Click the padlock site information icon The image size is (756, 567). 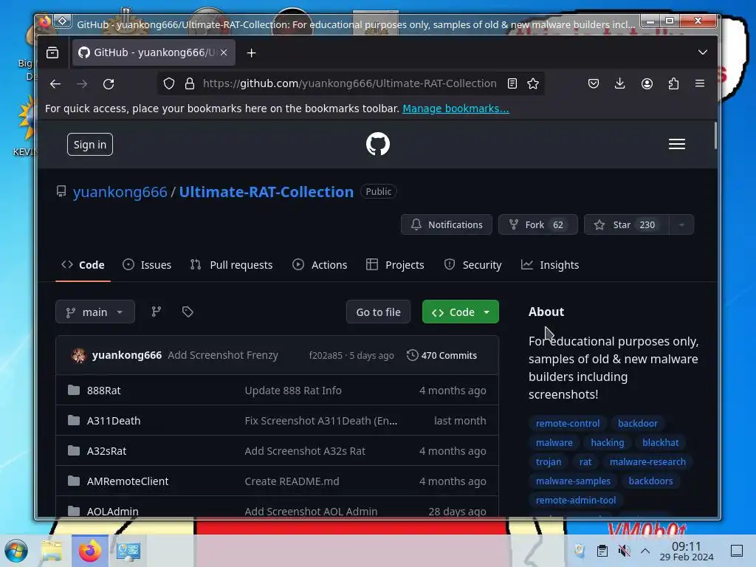pos(190,83)
